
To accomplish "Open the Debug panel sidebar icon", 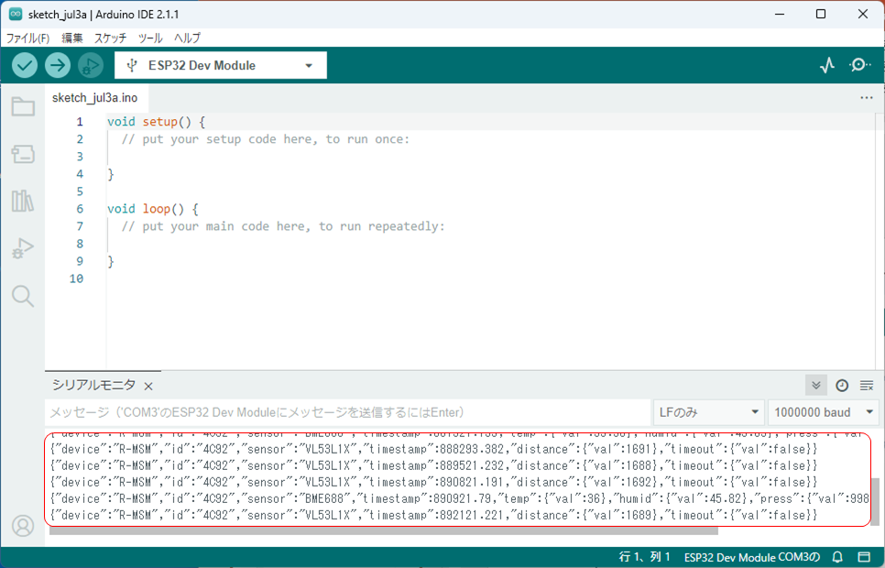I will coord(23,248).
